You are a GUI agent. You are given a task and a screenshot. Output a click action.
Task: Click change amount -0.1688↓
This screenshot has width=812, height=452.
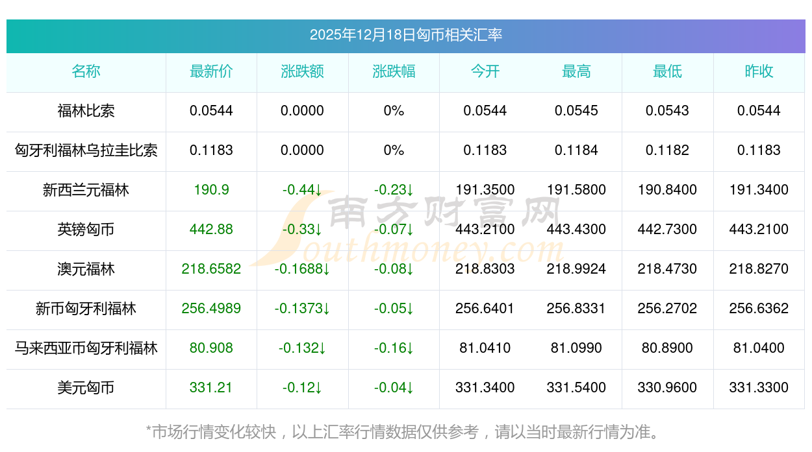(x=303, y=269)
